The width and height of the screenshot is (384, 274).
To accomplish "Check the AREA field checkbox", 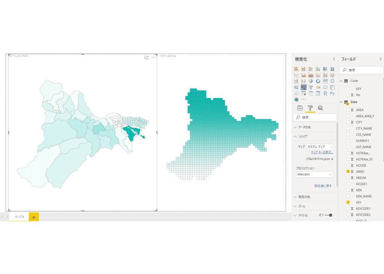I will (x=348, y=110).
